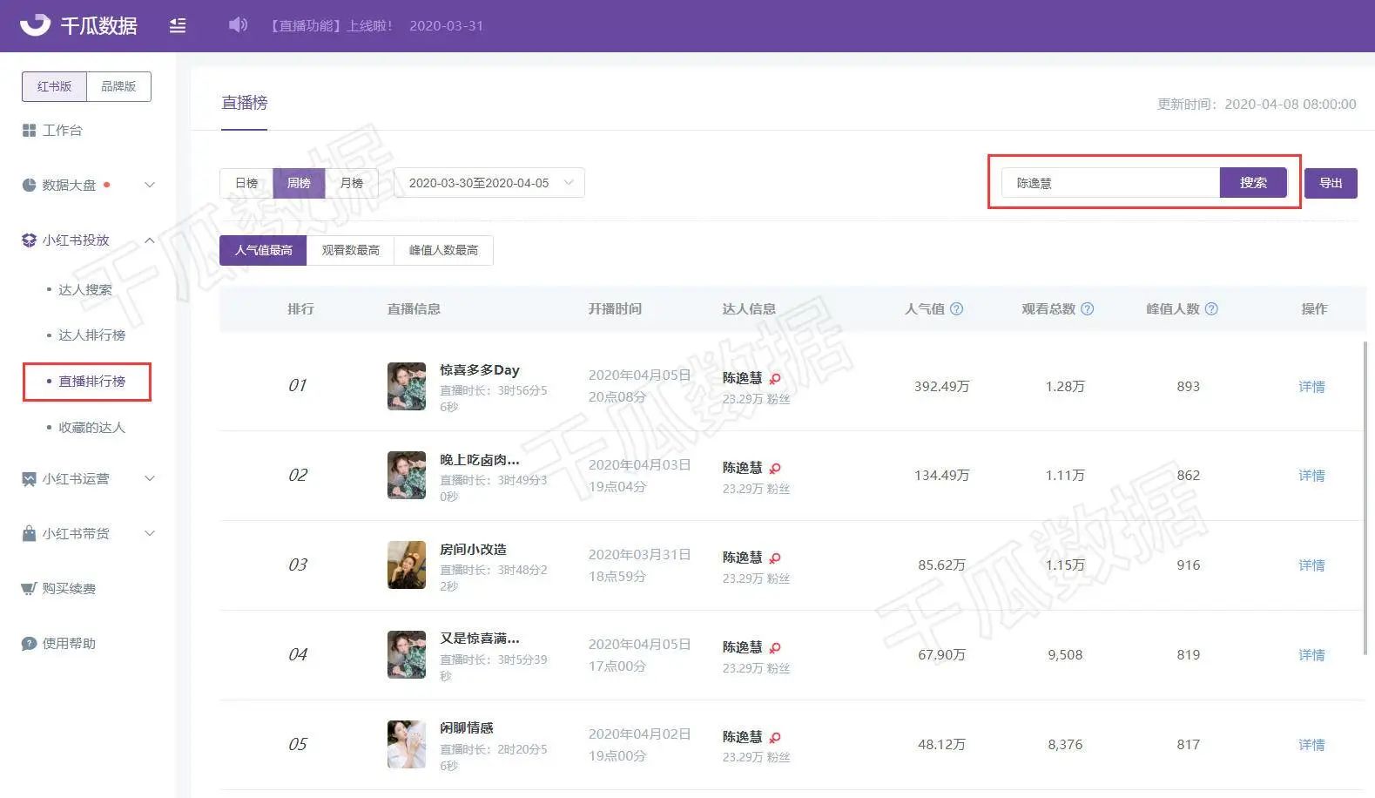Click the 晚上吃卤肉 livestream thumbnail
1375x798 pixels.
pos(407,475)
